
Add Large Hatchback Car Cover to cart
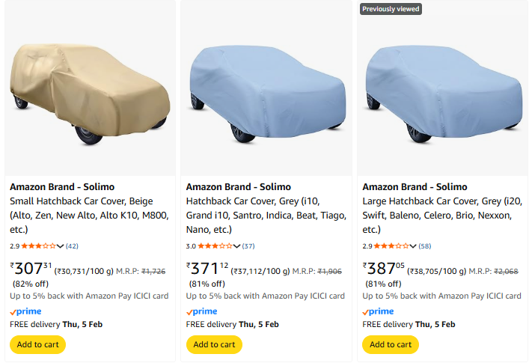click(x=391, y=344)
